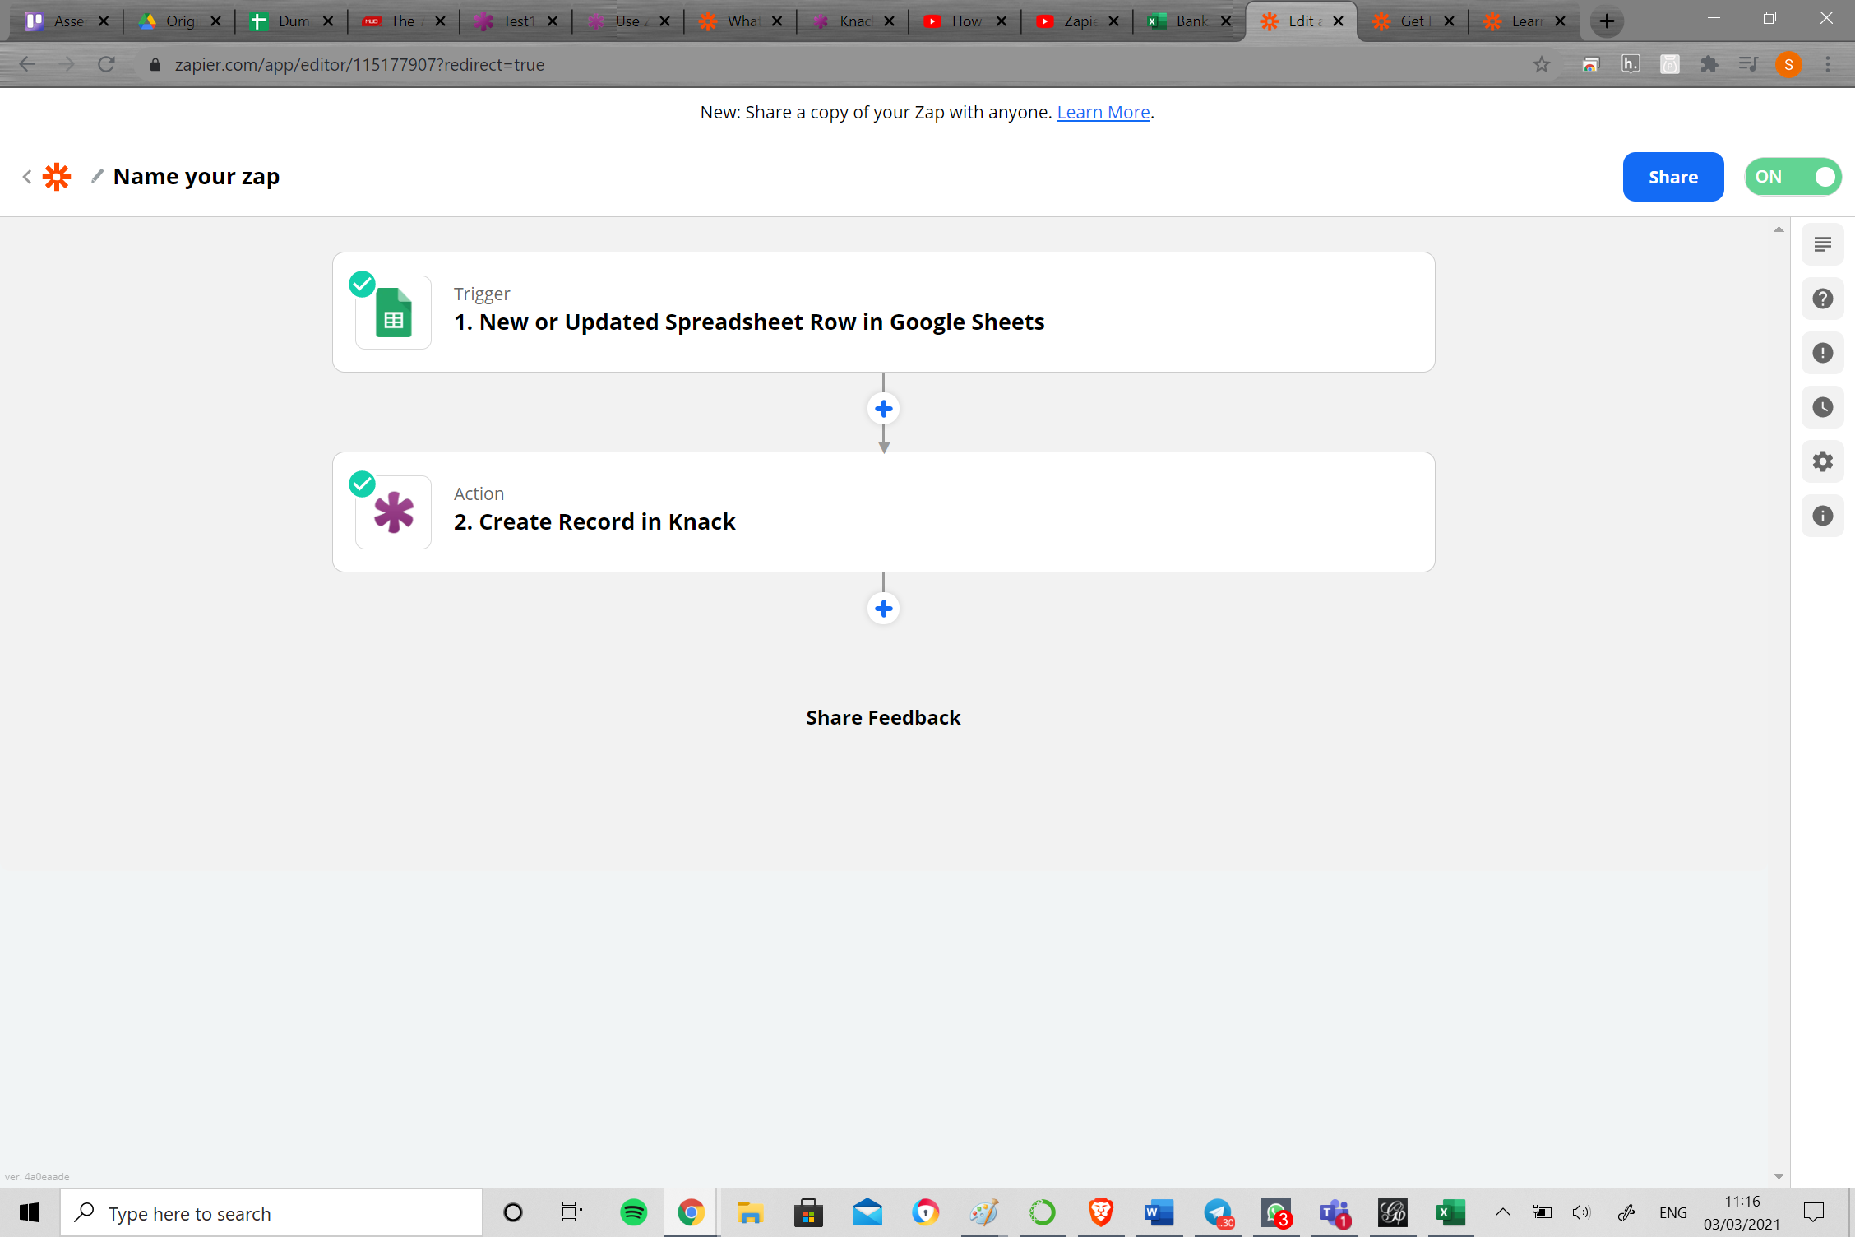The image size is (1855, 1237).
Task: Open the Zap outline panel icon
Action: pos(1822,244)
